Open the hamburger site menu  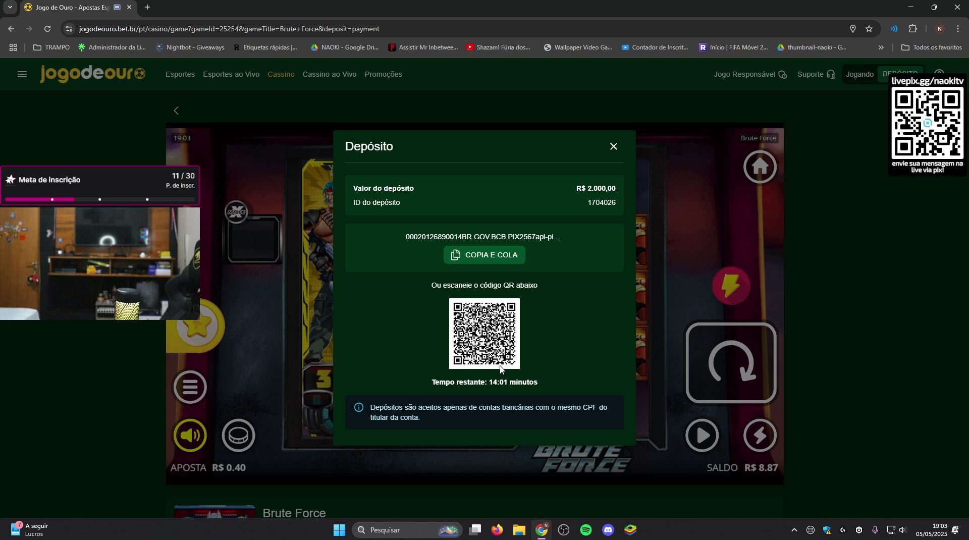pyautogui.click(x=22, y=74)
